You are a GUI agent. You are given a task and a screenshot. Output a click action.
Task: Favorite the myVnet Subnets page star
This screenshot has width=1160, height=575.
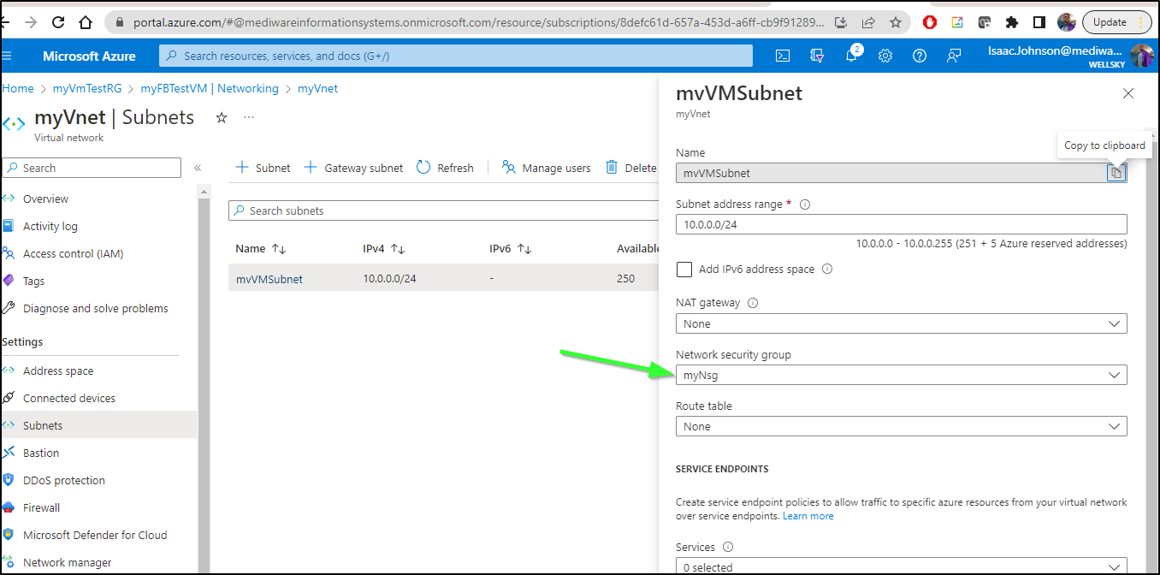point(222,117)
